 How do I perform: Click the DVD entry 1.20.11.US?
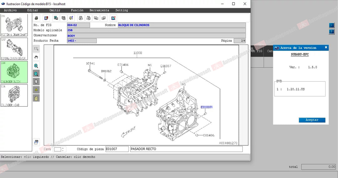[x=295, y=89]
